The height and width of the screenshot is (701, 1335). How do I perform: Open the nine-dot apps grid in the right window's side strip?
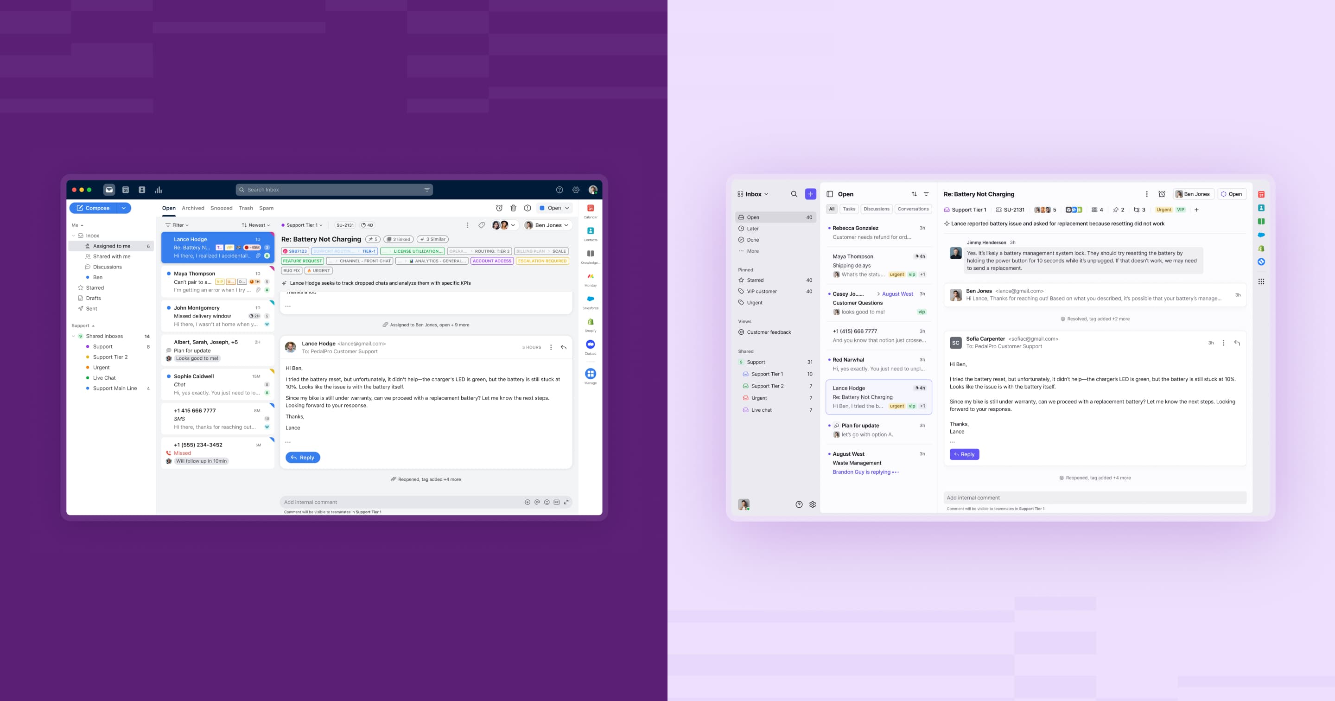[1261, 281]
